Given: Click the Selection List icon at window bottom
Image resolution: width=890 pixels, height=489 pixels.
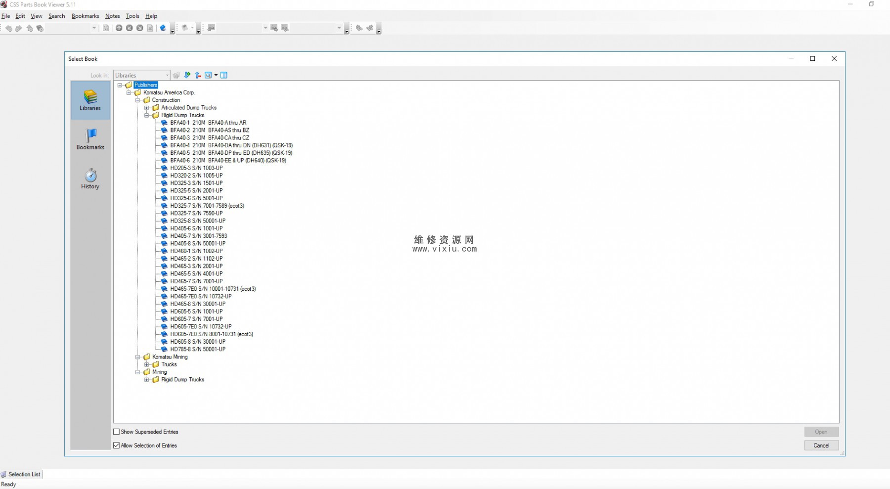Looking at the screenshot, I should (x=3, y=475).
